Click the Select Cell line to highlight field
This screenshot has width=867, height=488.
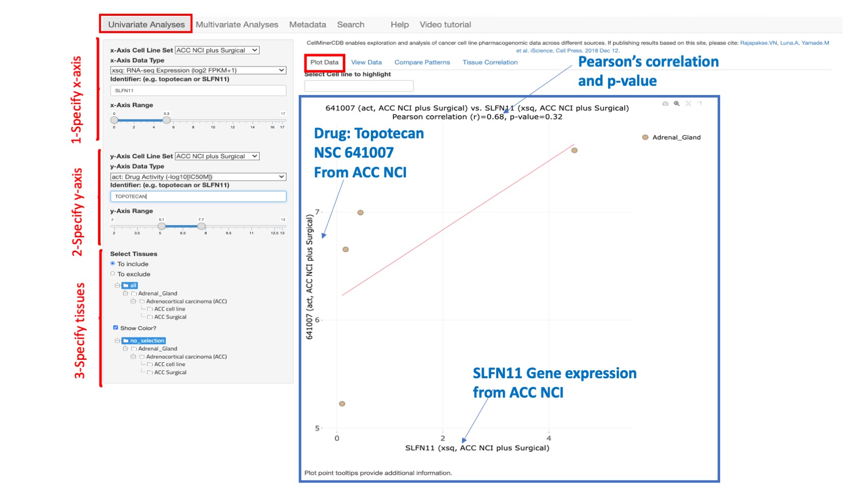359,85
